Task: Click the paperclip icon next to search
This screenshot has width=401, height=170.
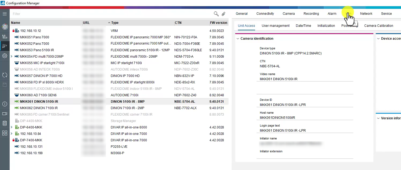Action: (223, 14)
